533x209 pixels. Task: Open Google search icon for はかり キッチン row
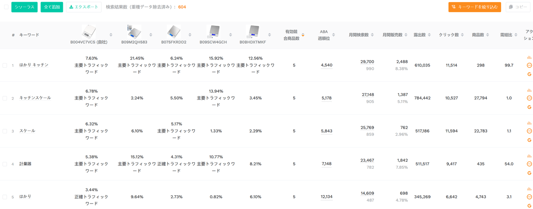pos(529,74)
